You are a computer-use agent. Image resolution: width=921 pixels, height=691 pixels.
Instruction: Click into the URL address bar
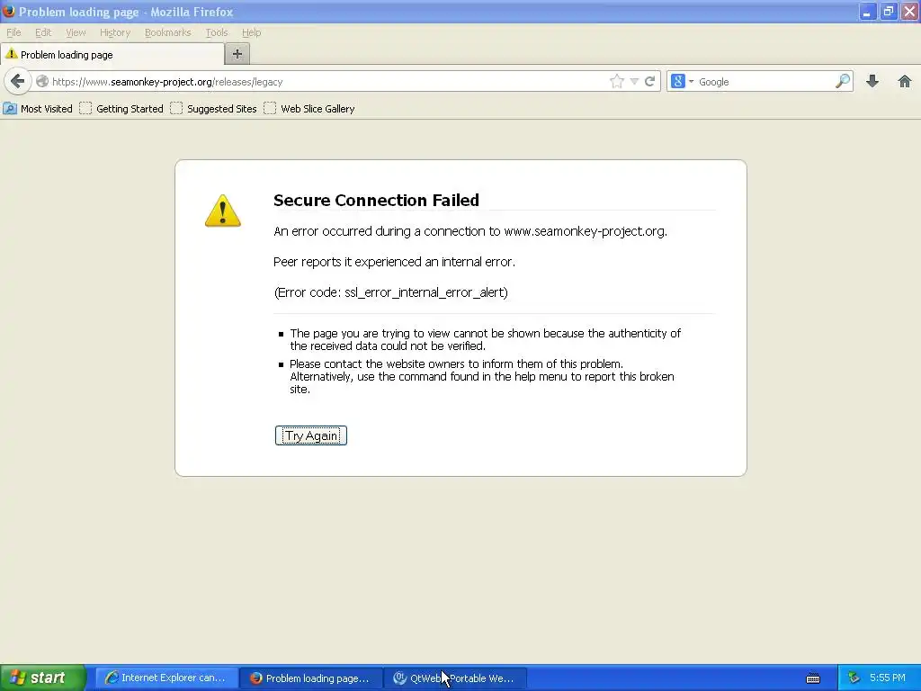tap(329, 82)
